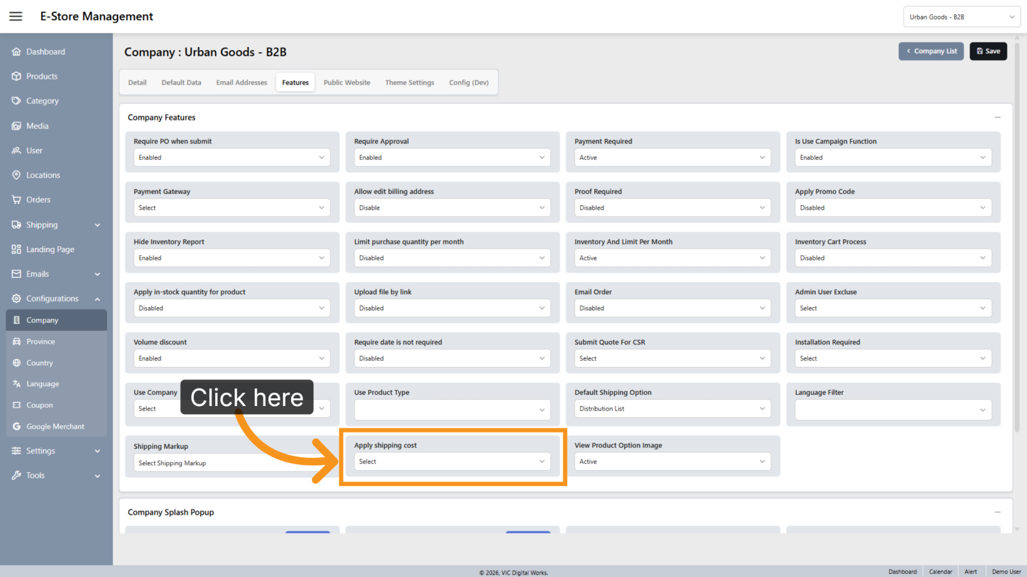Switch to the Theme Settings tab
1027x577 pixels.
point(410,82)
